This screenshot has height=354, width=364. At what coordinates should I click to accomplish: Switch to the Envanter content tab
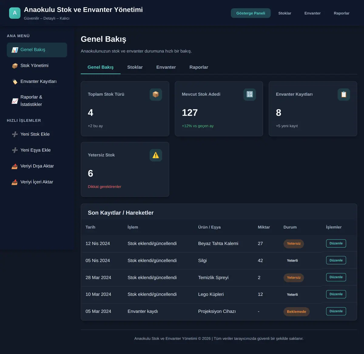point(166,67)
